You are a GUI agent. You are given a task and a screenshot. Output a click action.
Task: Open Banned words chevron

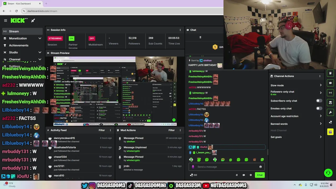(321, 124)
